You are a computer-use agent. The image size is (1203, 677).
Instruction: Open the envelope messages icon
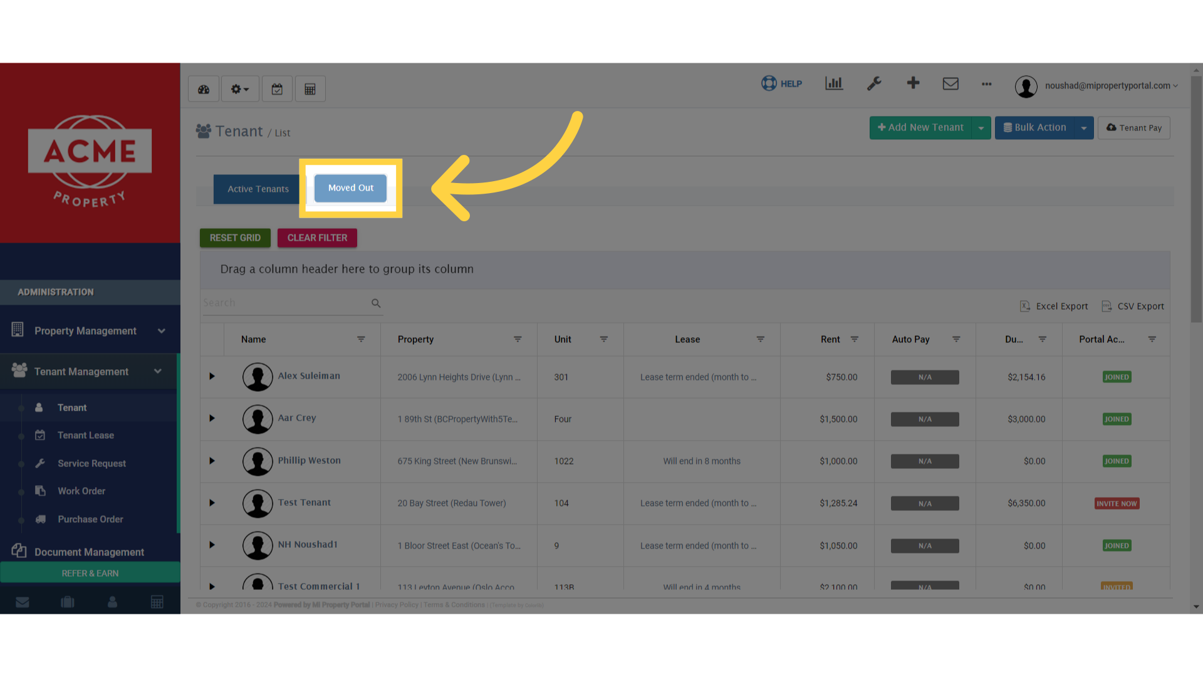(950, 83)
